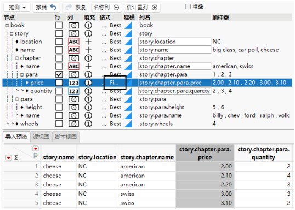This screenshot has height=210, width=295.
Task: Edit the story.location column name field
Action: tap(174, 42)
